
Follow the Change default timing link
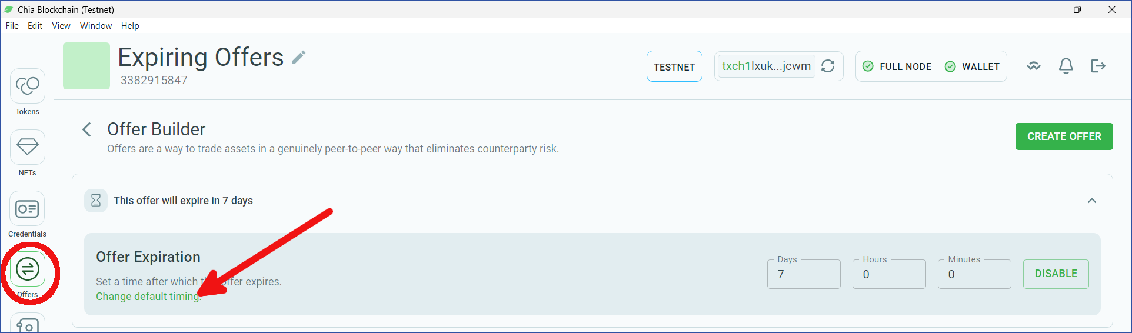(x=148, y=297)
